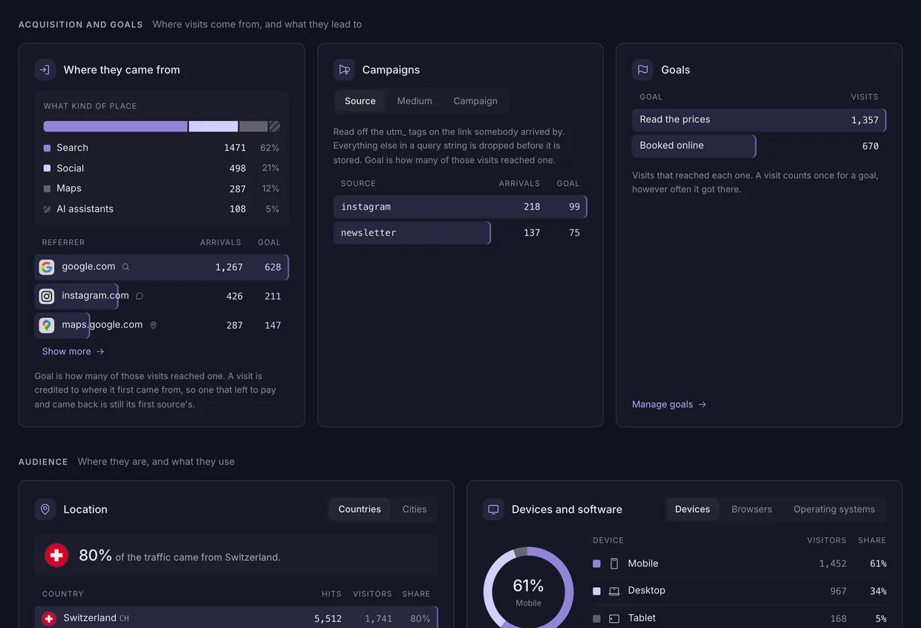The height and width of the screenshot is (628, 921).
Task: Click the Instagram logo in referrers
Action: pos(47,296)
